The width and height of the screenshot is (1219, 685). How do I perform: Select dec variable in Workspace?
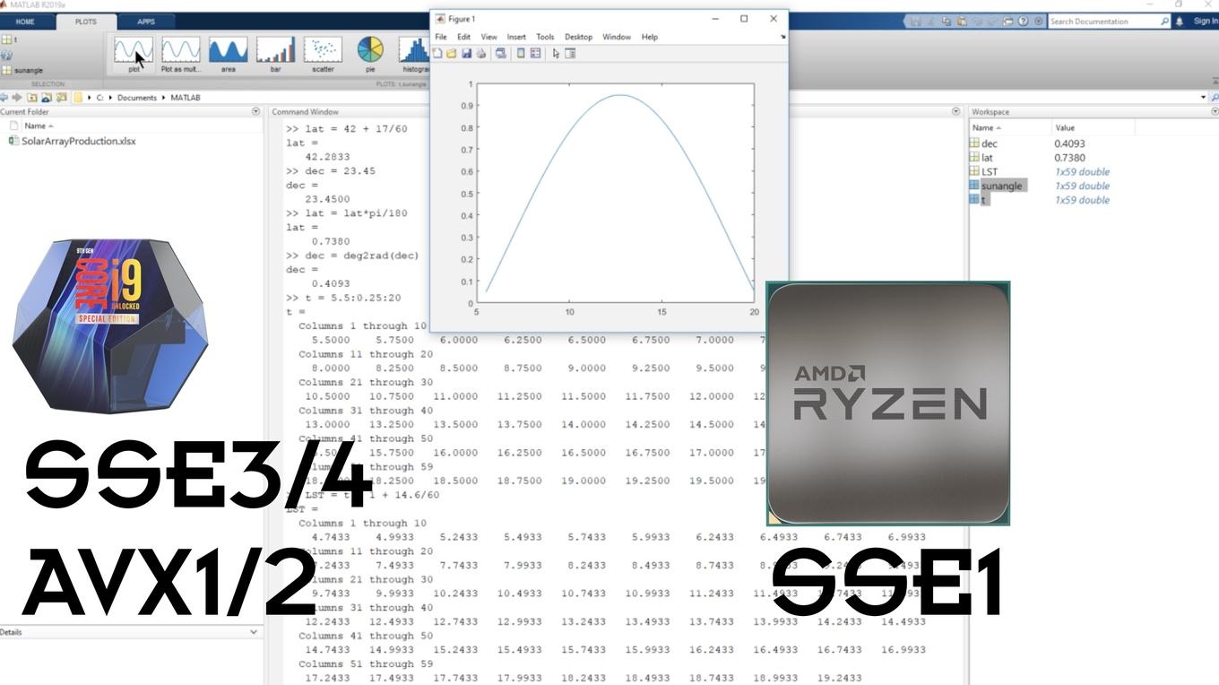pos(990,143)
